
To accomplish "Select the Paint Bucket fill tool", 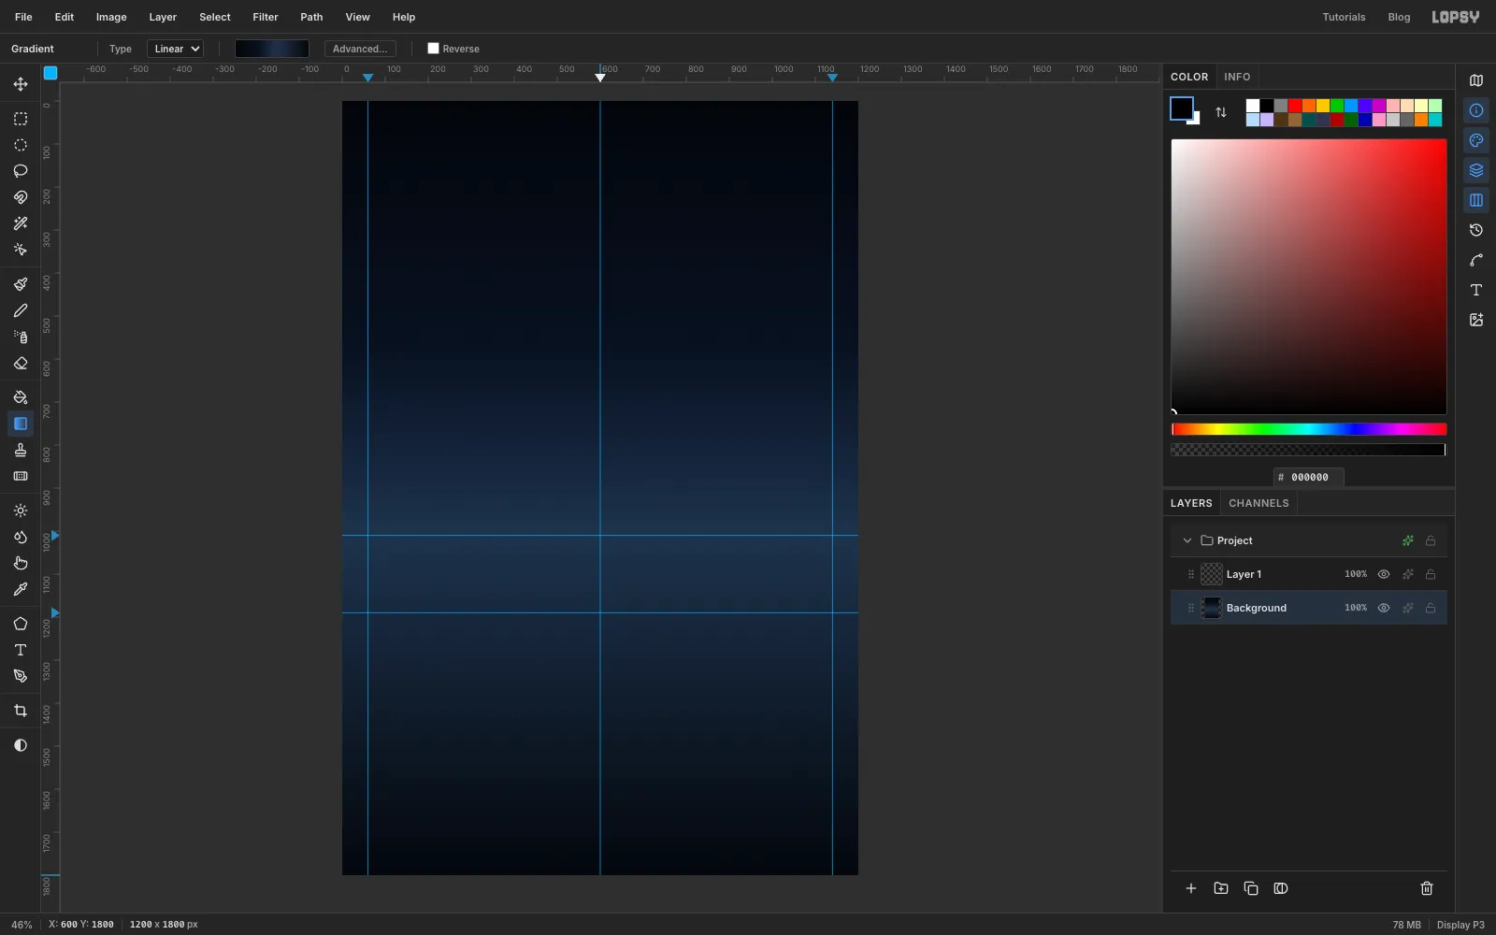I will 21,397.
